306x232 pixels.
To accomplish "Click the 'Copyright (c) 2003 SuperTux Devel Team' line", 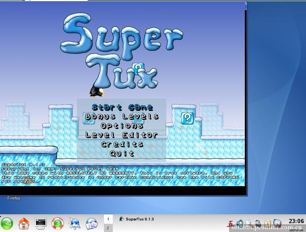I will 60,169.
